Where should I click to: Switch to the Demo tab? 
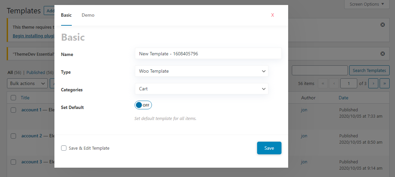[x=88, y=15]
